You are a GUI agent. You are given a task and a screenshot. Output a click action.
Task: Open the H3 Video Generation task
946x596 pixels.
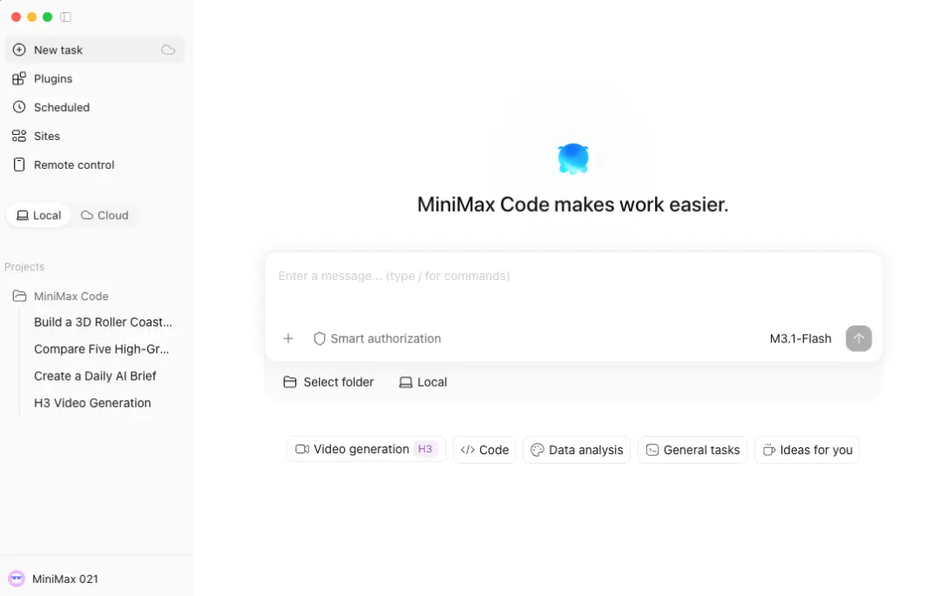[x=92, y=403]
